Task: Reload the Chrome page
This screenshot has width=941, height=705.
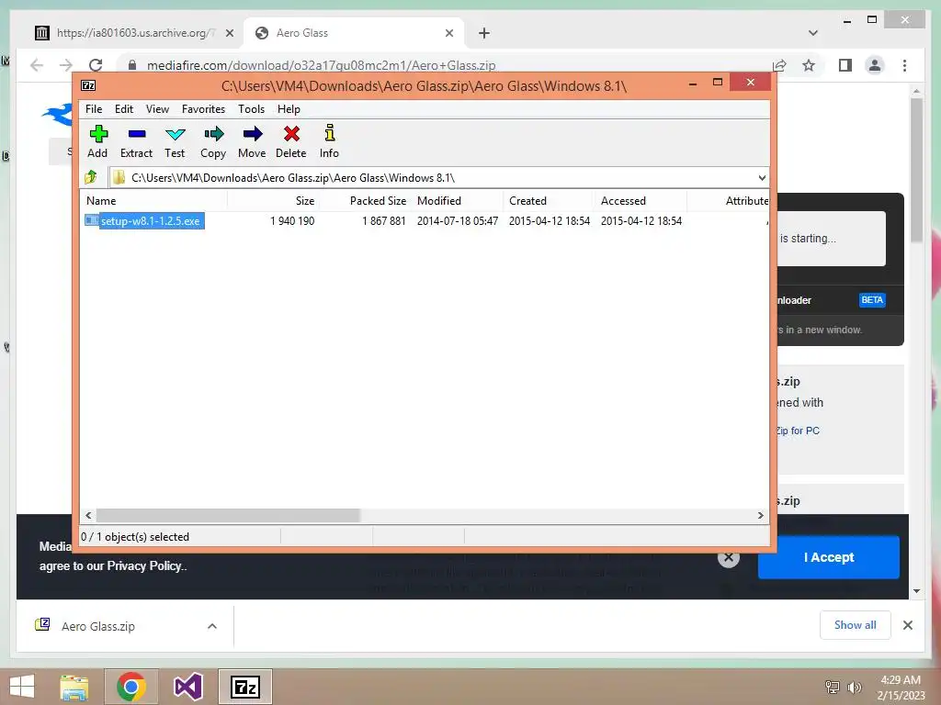Action: [96, 65]
